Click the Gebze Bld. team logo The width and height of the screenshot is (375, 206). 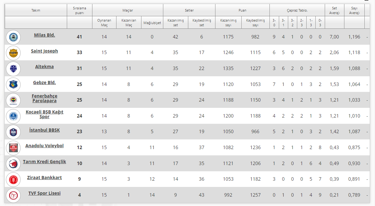13,84
